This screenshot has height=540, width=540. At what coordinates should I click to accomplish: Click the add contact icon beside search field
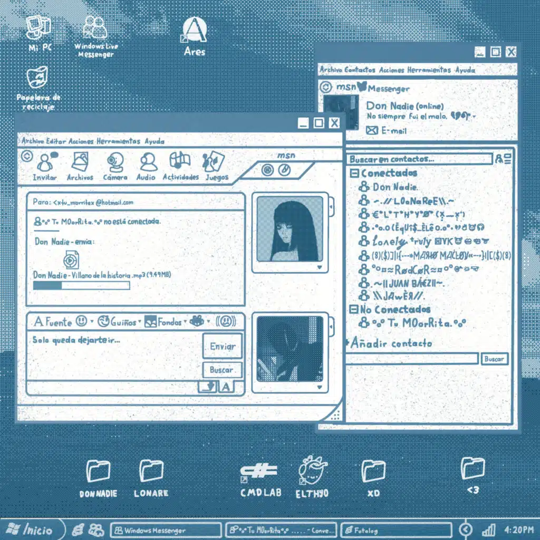(x=503, y=159)
